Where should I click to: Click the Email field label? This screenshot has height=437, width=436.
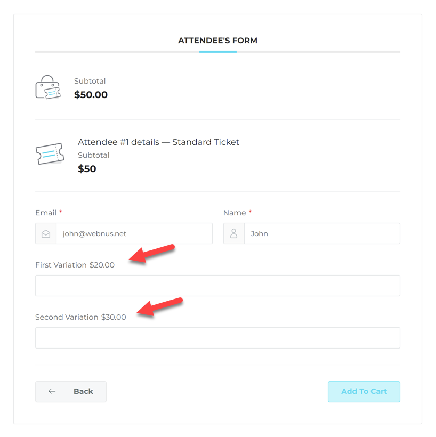pyautogui.click(x=46, y=213)
